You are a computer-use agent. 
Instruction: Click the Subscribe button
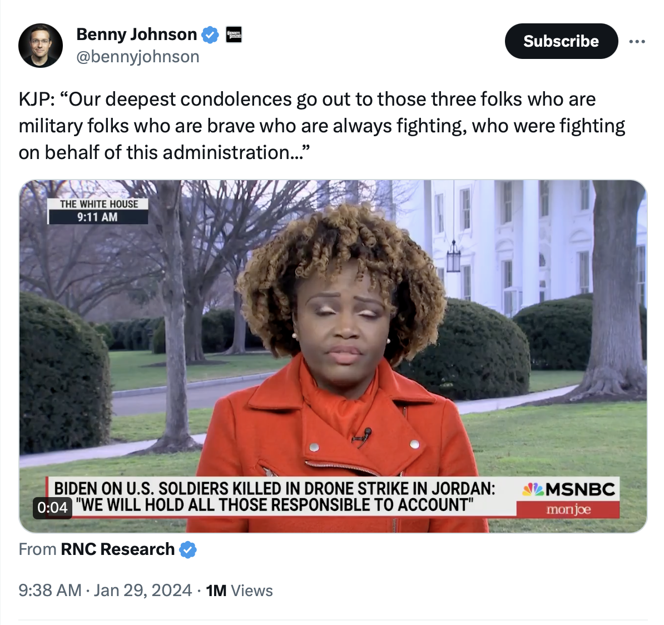point(561,41)
